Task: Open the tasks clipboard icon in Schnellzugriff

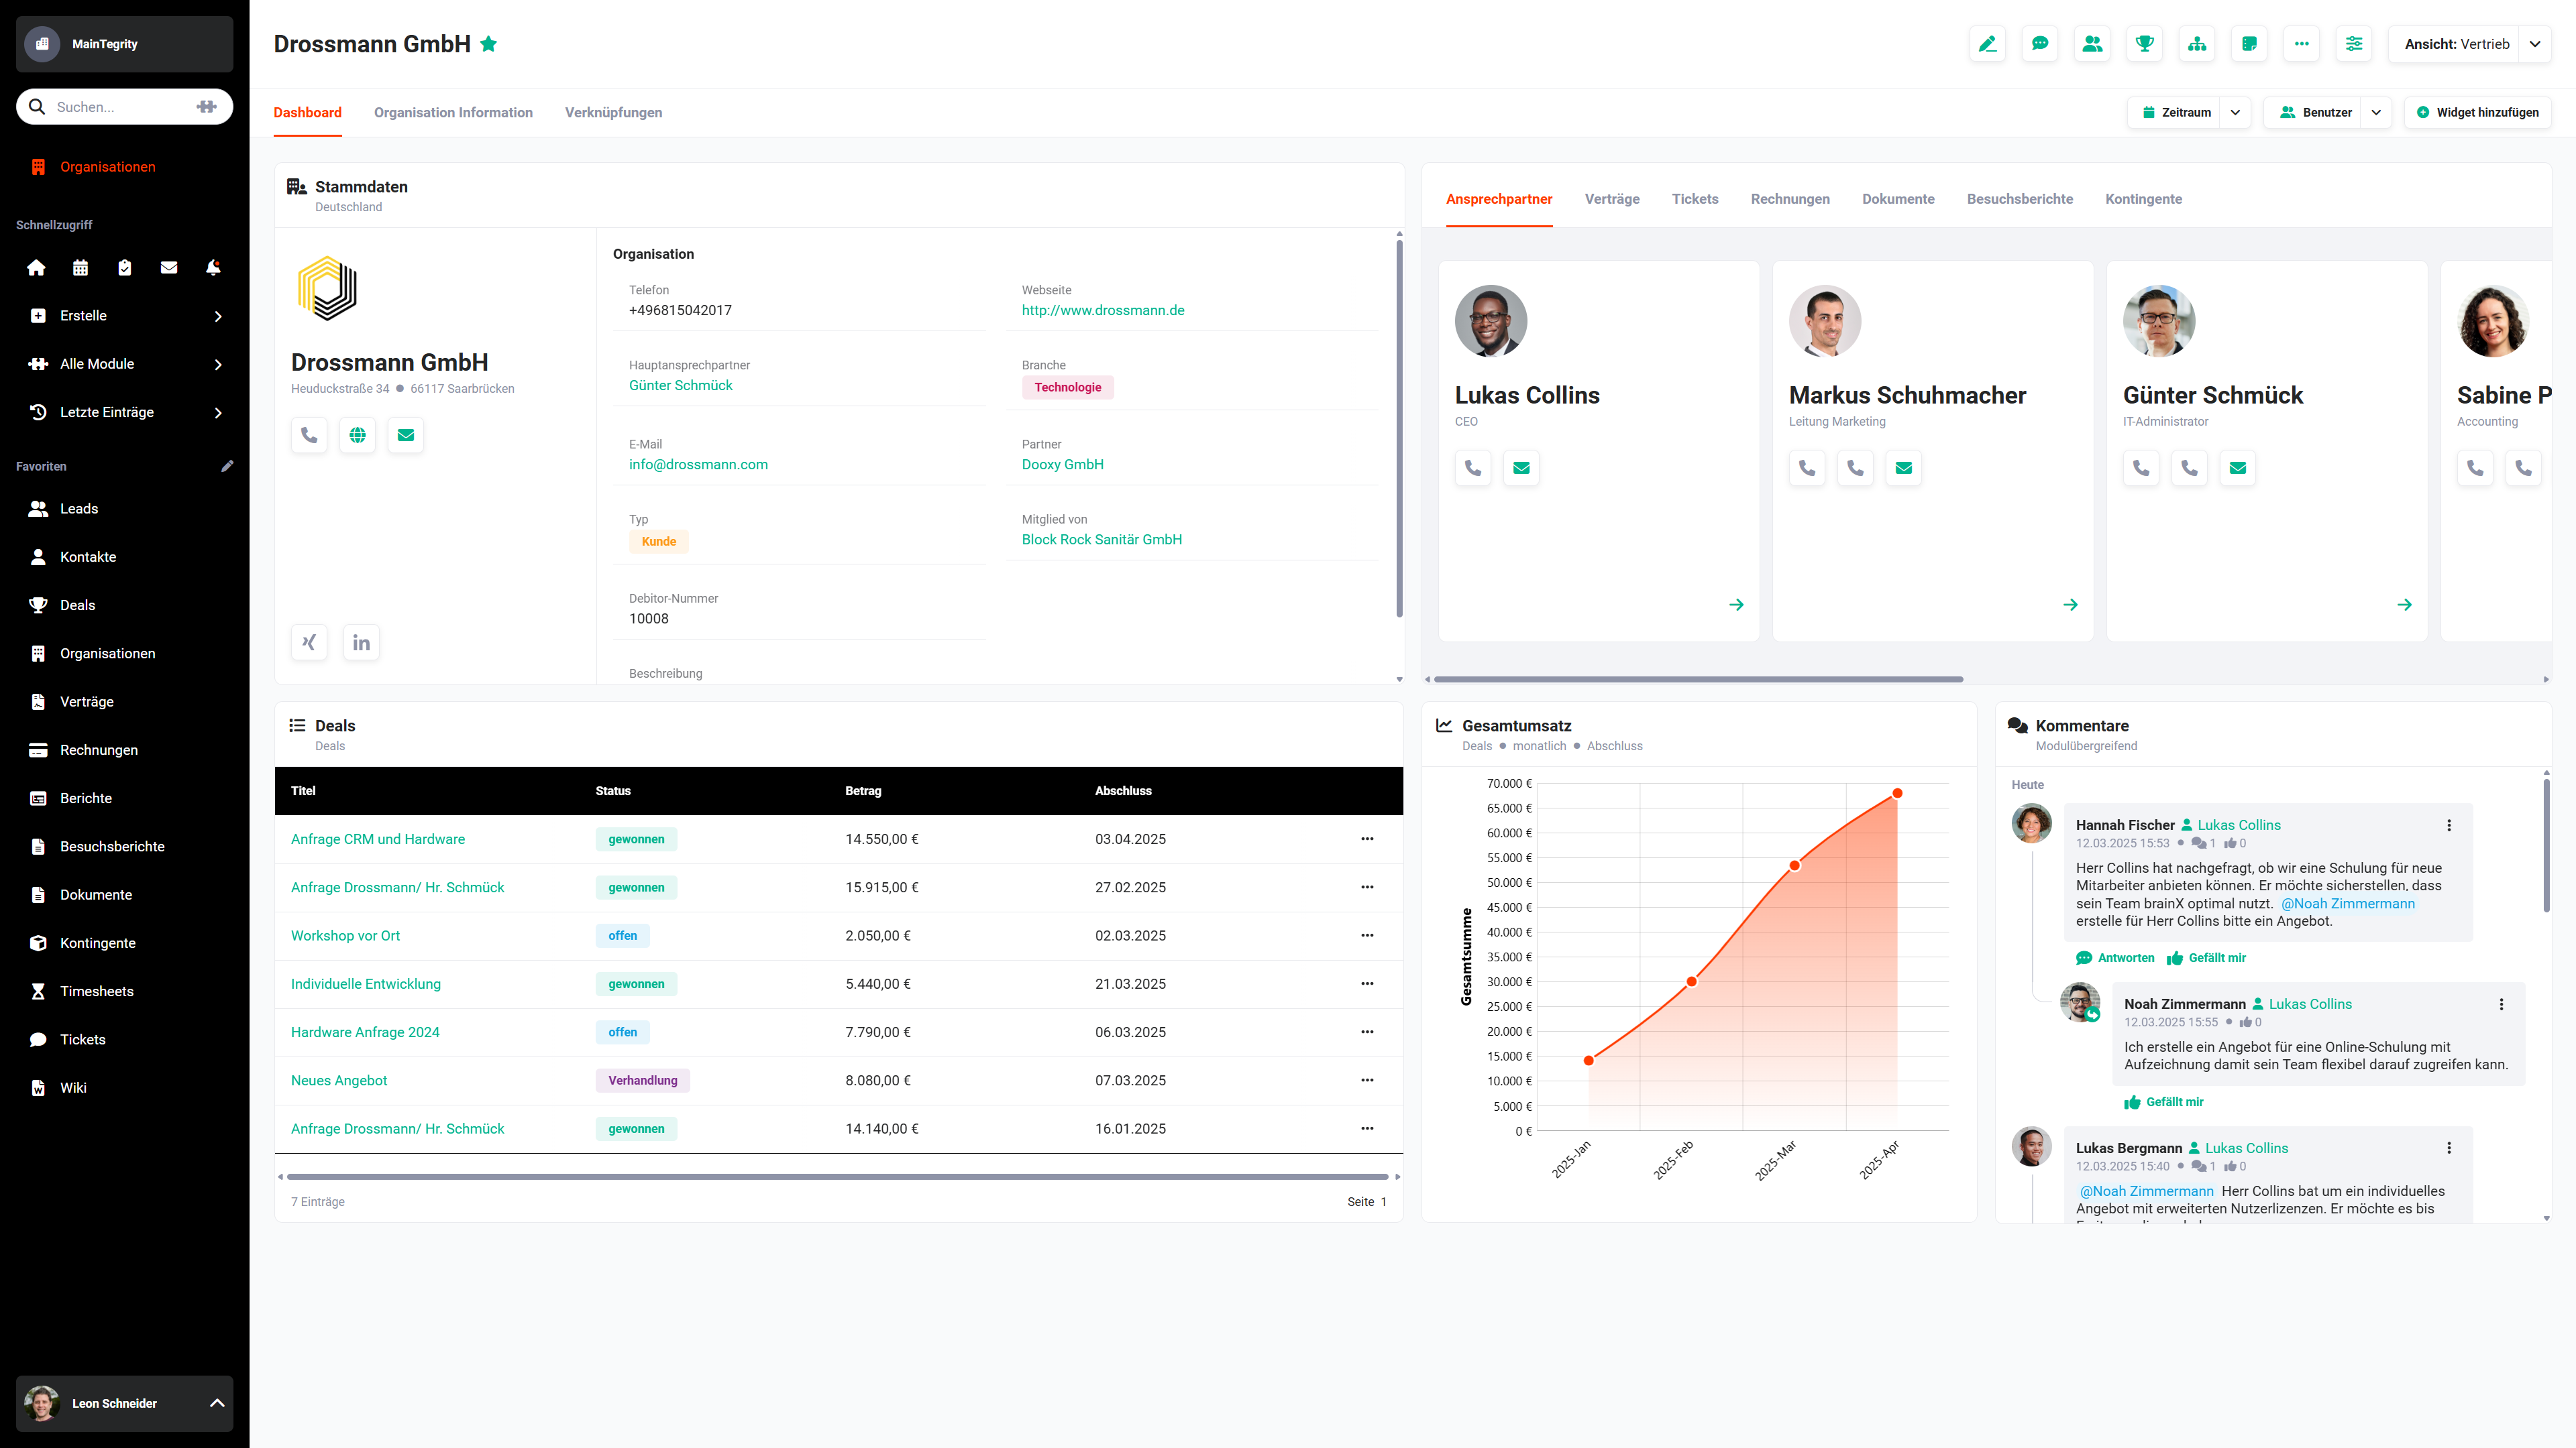Action: pyautogui.click(x=124, y=267)
